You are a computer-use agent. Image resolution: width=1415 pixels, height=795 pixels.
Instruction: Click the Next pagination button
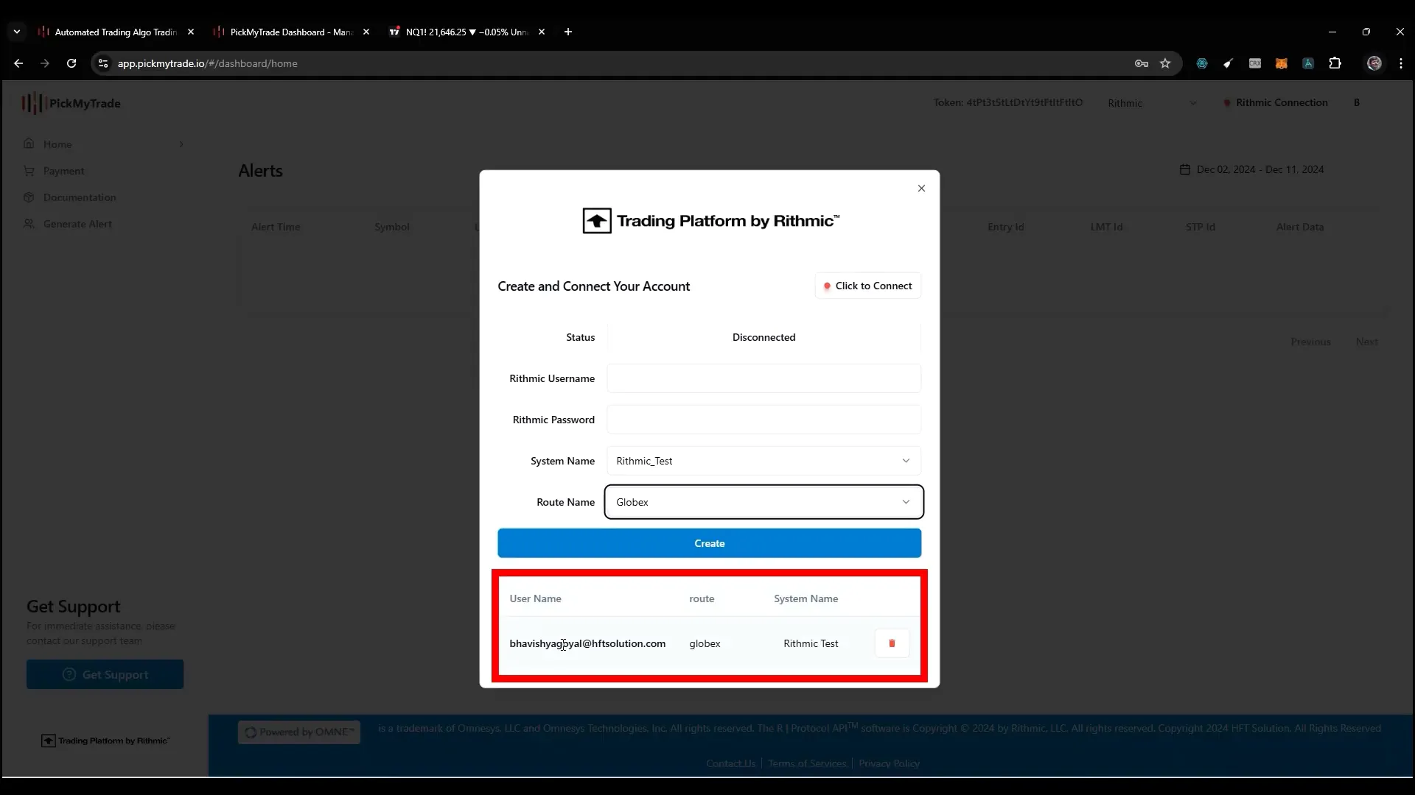tap(1366, 342)
